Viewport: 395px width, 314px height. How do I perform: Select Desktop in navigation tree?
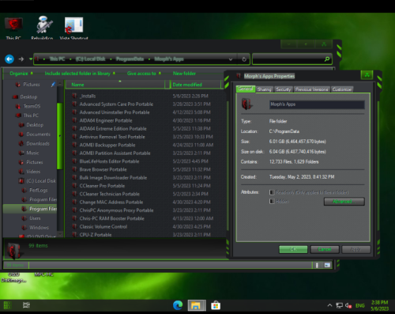28,96
